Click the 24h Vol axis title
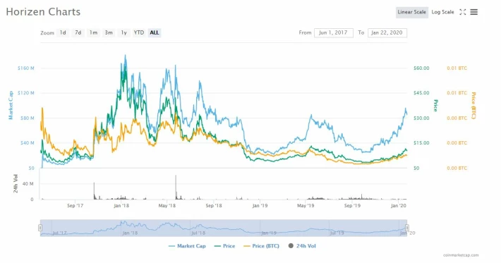The width and height of the screenshot is (501, 263). [x=16, y=184]
